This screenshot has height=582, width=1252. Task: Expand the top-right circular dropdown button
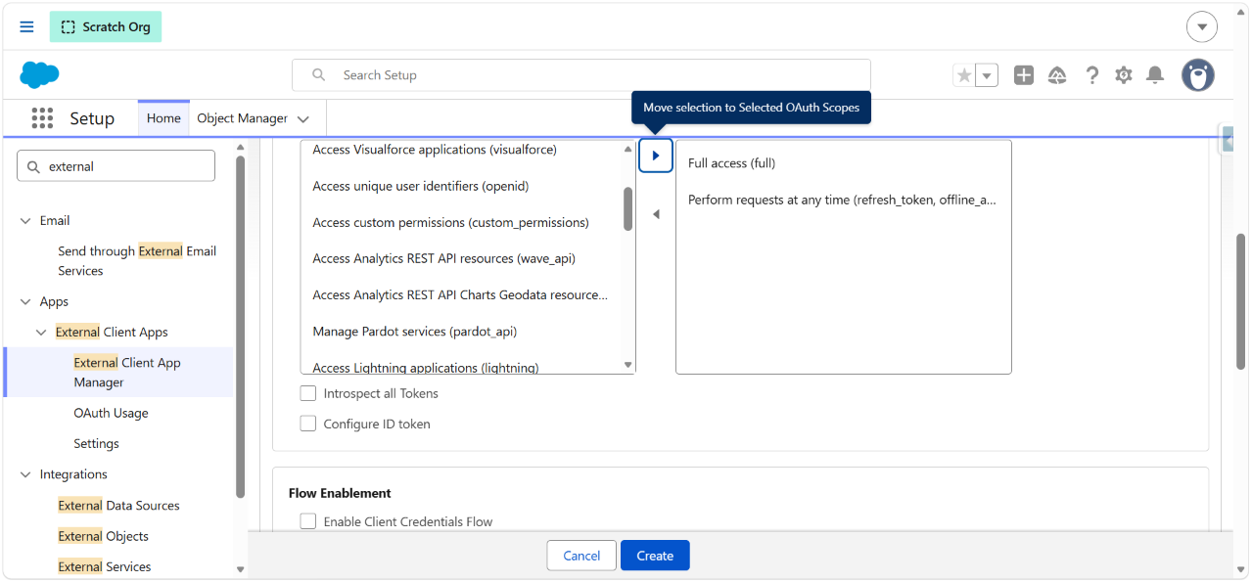coord(1202,26)
